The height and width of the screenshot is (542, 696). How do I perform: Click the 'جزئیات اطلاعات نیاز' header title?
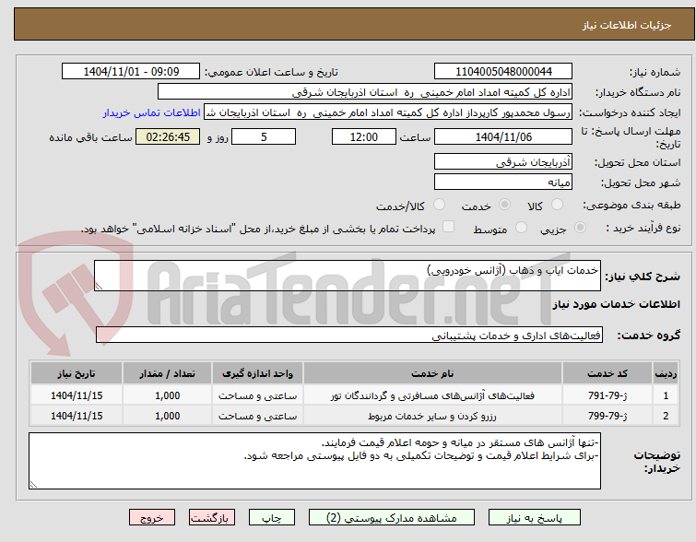pyautogui.click(x=626, y=25)
